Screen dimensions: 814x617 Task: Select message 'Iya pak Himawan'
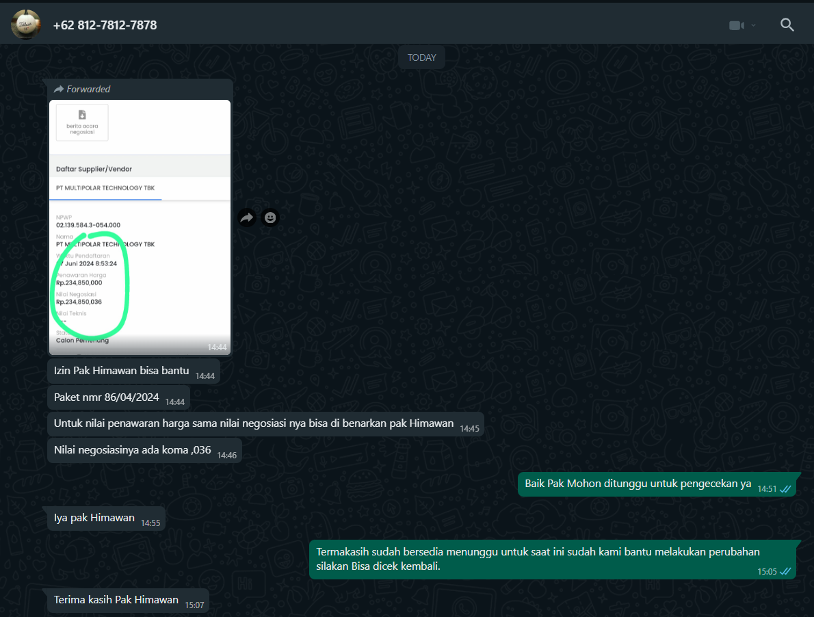107,518
